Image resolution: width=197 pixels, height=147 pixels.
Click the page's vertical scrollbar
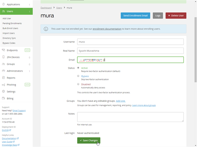pos(195,49)
